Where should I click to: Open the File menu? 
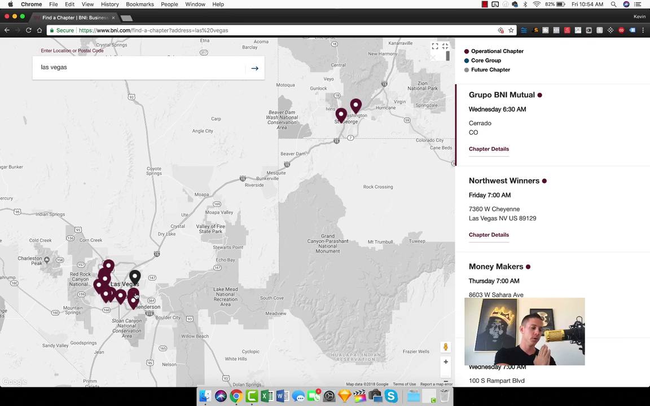point(54,4)
